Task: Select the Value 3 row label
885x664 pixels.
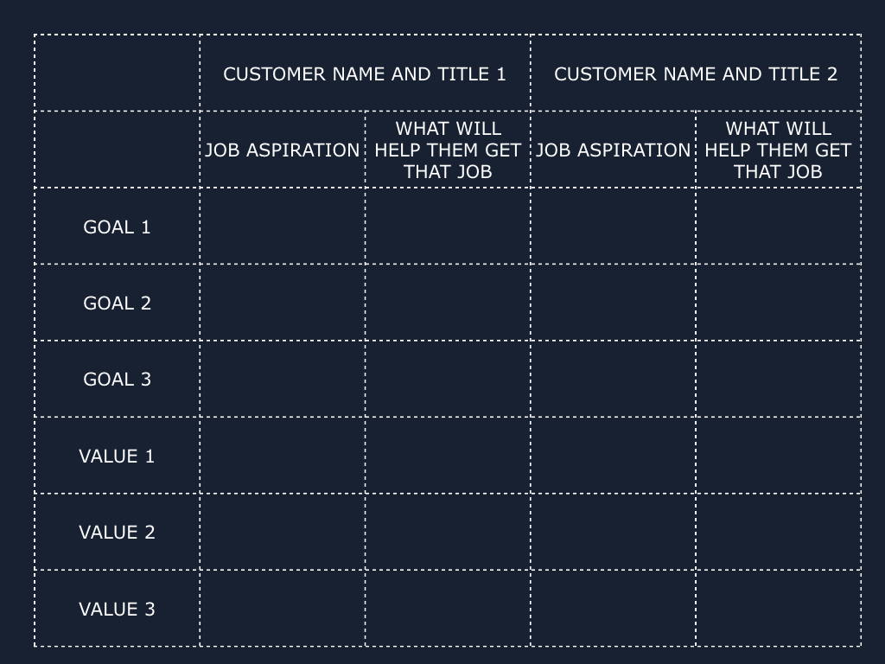Action: pos(117,609)
